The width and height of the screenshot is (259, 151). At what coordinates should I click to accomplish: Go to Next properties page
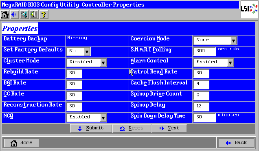click(x=169, y=128)
